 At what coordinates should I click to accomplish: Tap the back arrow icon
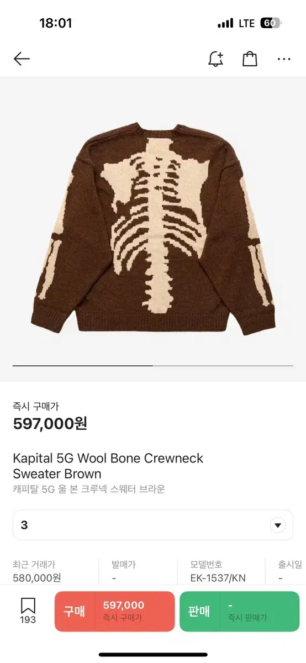tap(22, 59)
